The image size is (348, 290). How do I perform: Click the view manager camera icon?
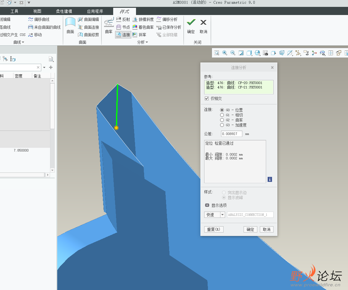[265, 53]
